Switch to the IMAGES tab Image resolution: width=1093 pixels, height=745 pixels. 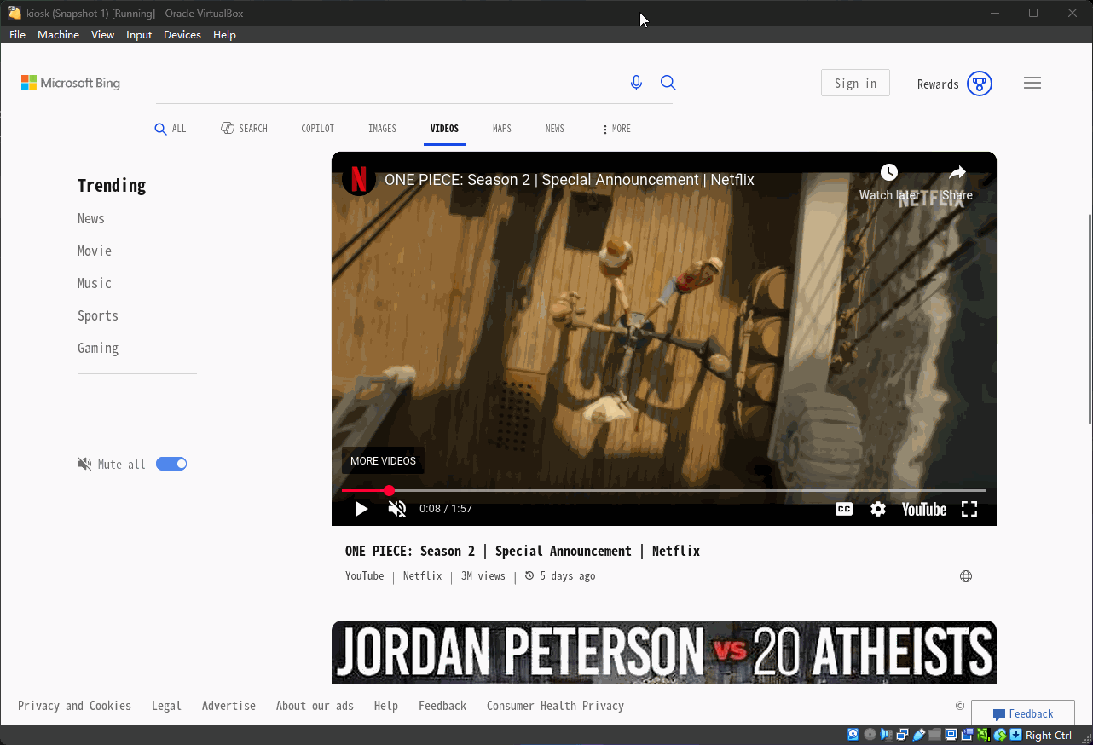tap(382, 129)
